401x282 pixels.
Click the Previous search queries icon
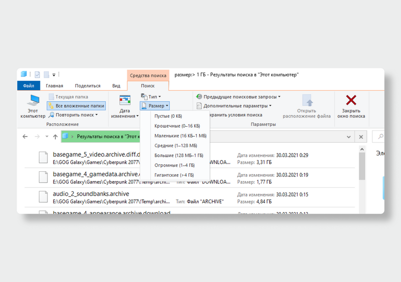[199, 97]
